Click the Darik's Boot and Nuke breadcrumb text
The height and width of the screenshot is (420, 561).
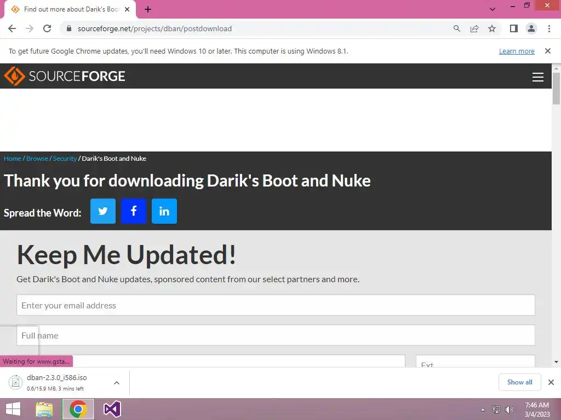[x=114, y=159]
